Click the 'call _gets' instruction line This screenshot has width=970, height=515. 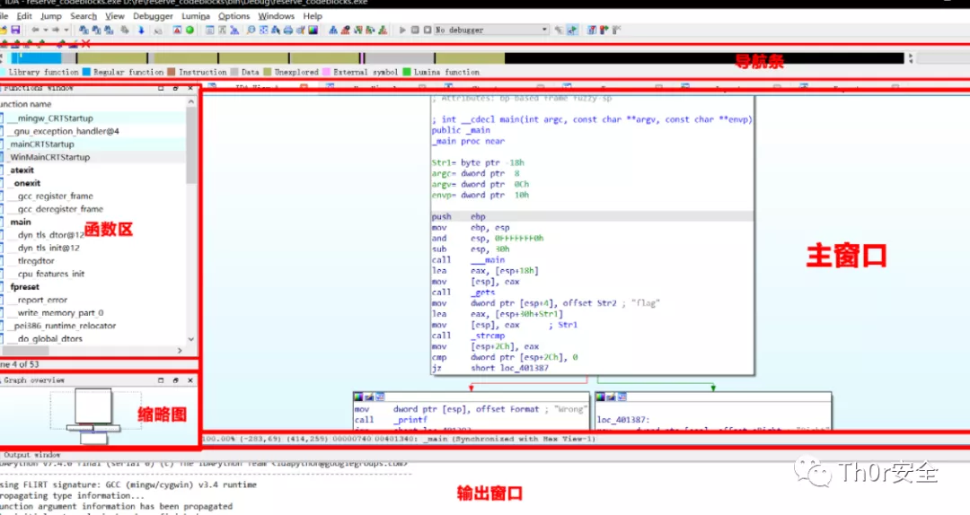[x=463, y=292]
